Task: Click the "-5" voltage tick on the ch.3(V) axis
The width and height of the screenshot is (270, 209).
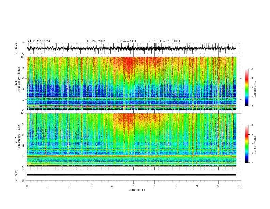Action: click(x=23, y=181)
